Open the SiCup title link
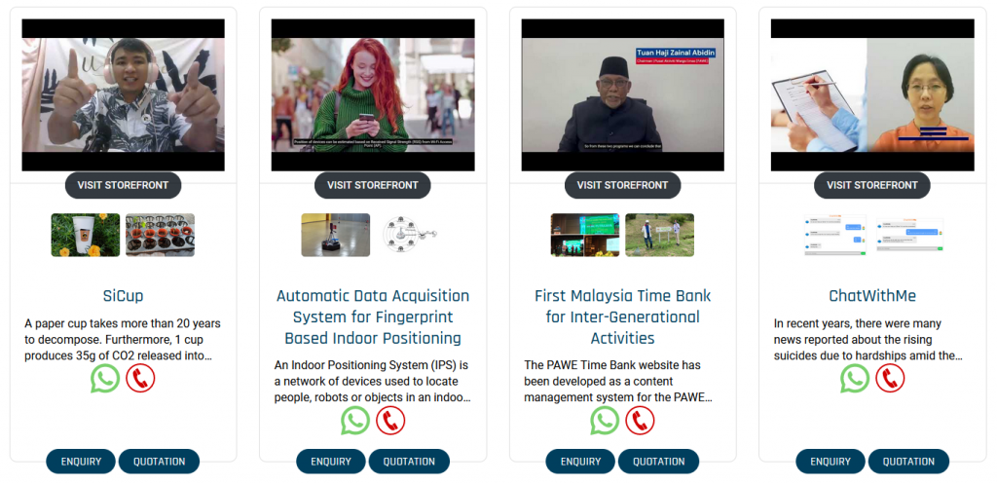The height and width of the screenshot is (484, 997). [124, 296]
